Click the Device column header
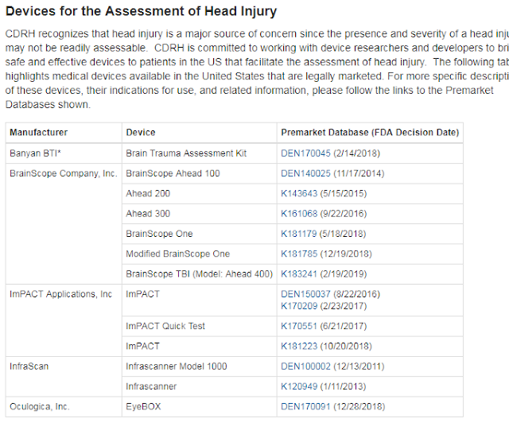509x438 pixels. tap(141, 133)
